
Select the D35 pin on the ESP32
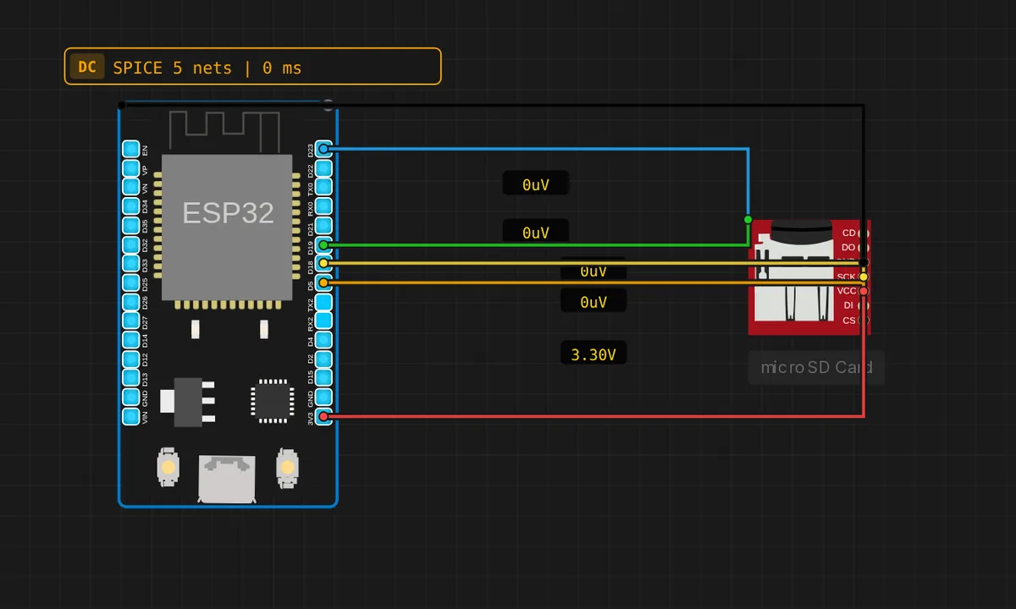click(x=130, y=226)
